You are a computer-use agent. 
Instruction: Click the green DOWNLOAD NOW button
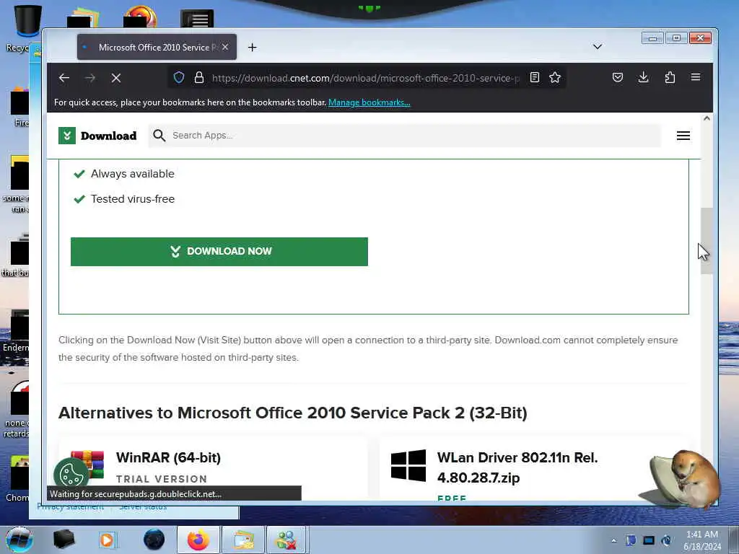pos(219,252)
